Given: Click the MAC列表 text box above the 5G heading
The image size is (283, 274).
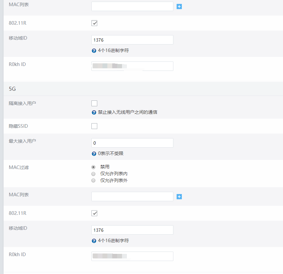Looking at the screenshot, I should [x=132, y=6].
